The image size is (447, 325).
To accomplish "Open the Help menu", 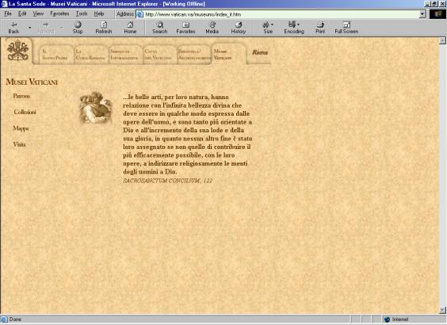I will (x=99, y=13).
